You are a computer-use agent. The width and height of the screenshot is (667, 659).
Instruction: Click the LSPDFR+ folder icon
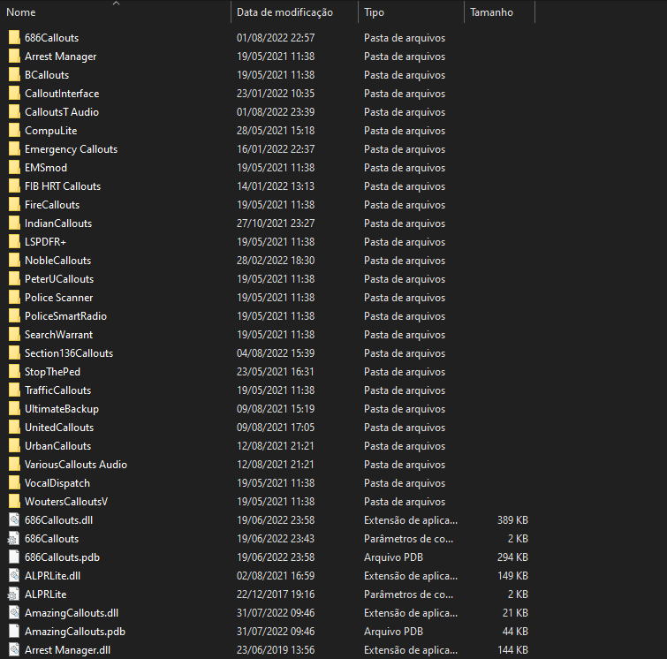point(14,242)
